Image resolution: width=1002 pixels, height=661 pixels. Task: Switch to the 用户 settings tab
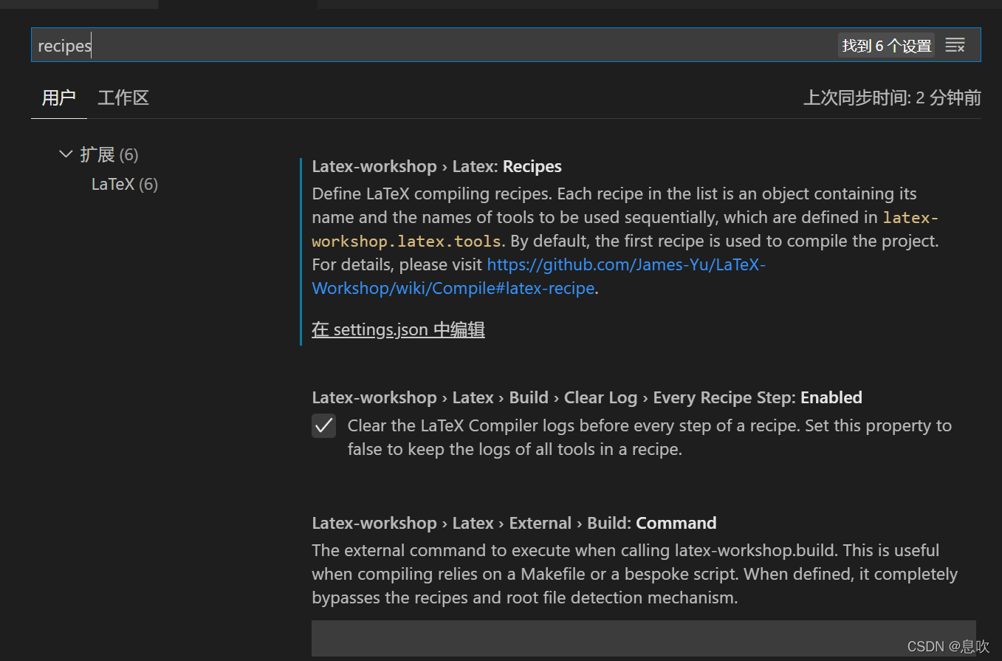[x=58, y=97]
